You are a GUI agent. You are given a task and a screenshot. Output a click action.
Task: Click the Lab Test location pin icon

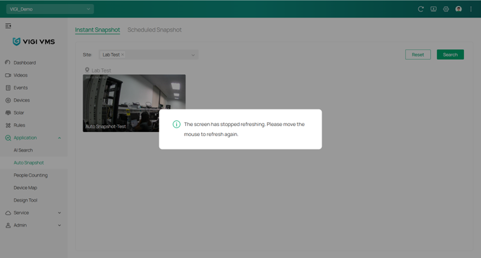[x=87, y=70]
